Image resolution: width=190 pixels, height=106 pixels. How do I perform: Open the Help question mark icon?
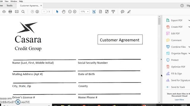182,6
